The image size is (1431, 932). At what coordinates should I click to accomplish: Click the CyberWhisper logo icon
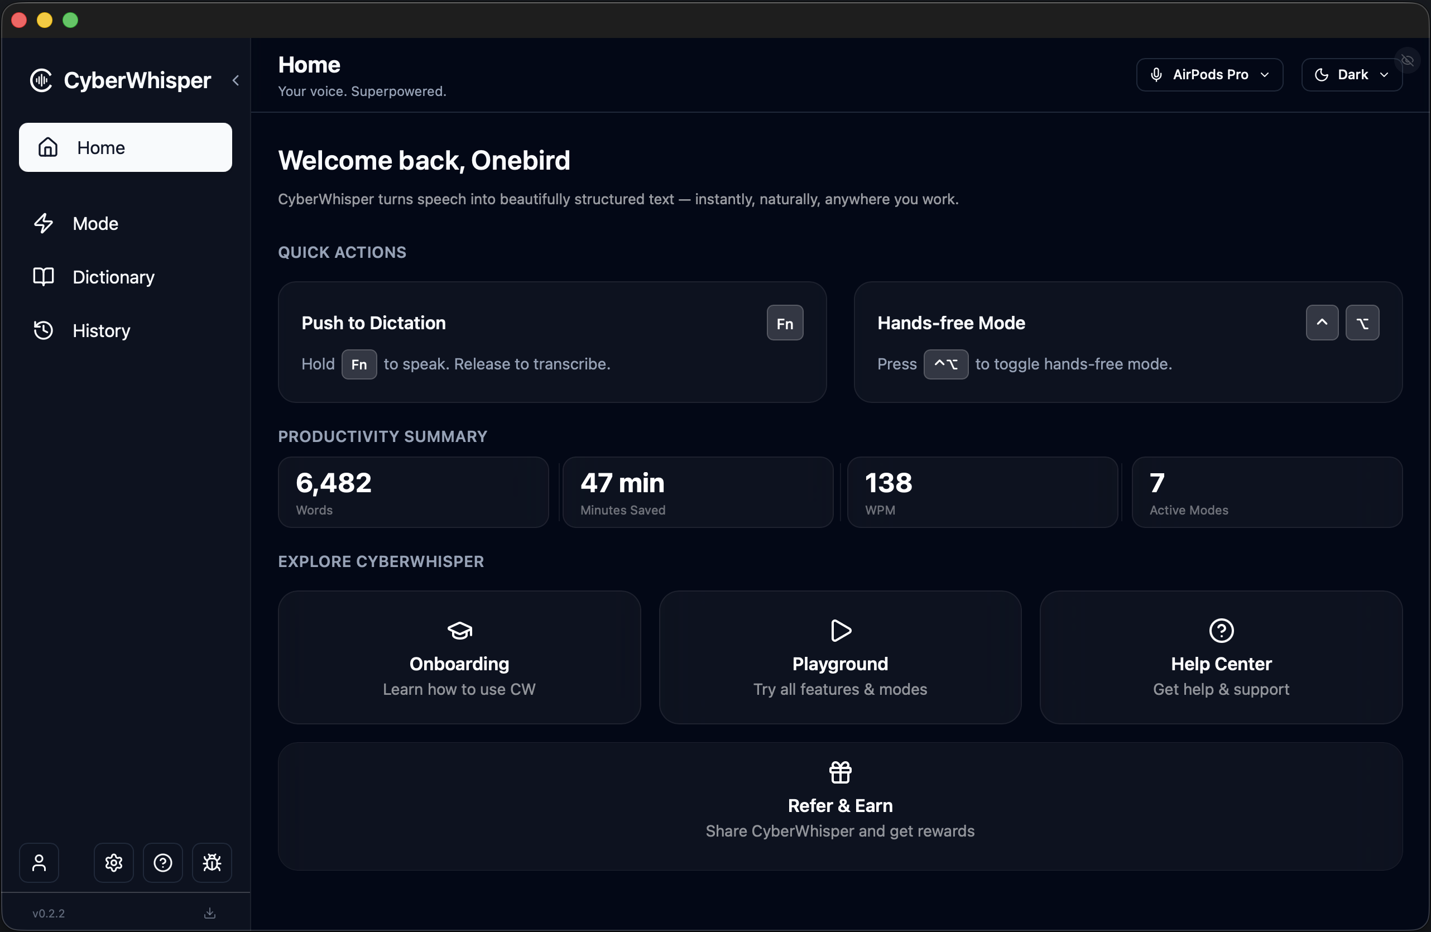(41, 80)
